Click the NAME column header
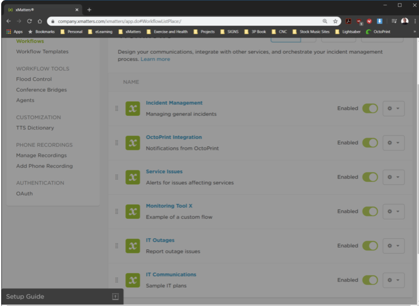Screen dimensions: 419x306 pos(131,82)
